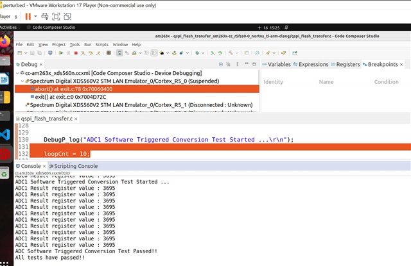The image size is (411, 266).
Task: Close the qspi_flash_transfer.c editor tab
Action: 76,119
